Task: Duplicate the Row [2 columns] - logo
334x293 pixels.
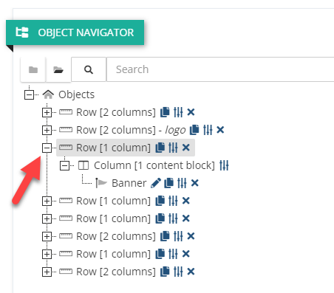Action: click(x=194, y=130)
